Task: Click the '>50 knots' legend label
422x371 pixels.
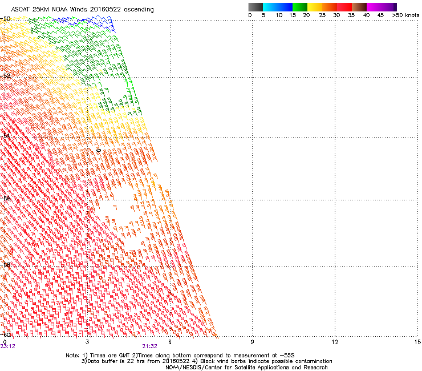Action: coord(405,15)
